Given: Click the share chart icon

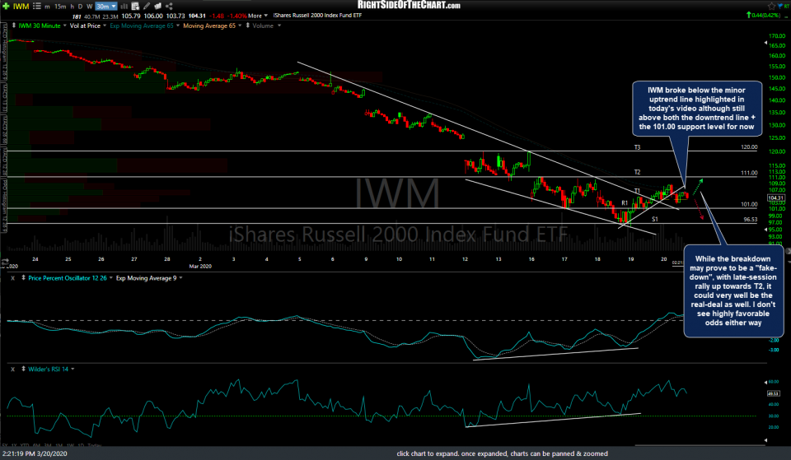Looking at the screenshot, I should pyautogui.click(x=169, y=6).
